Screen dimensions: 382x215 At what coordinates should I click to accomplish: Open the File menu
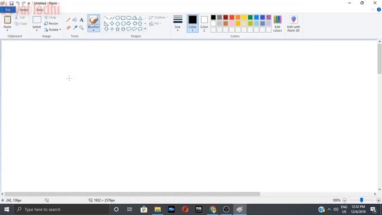8,10
